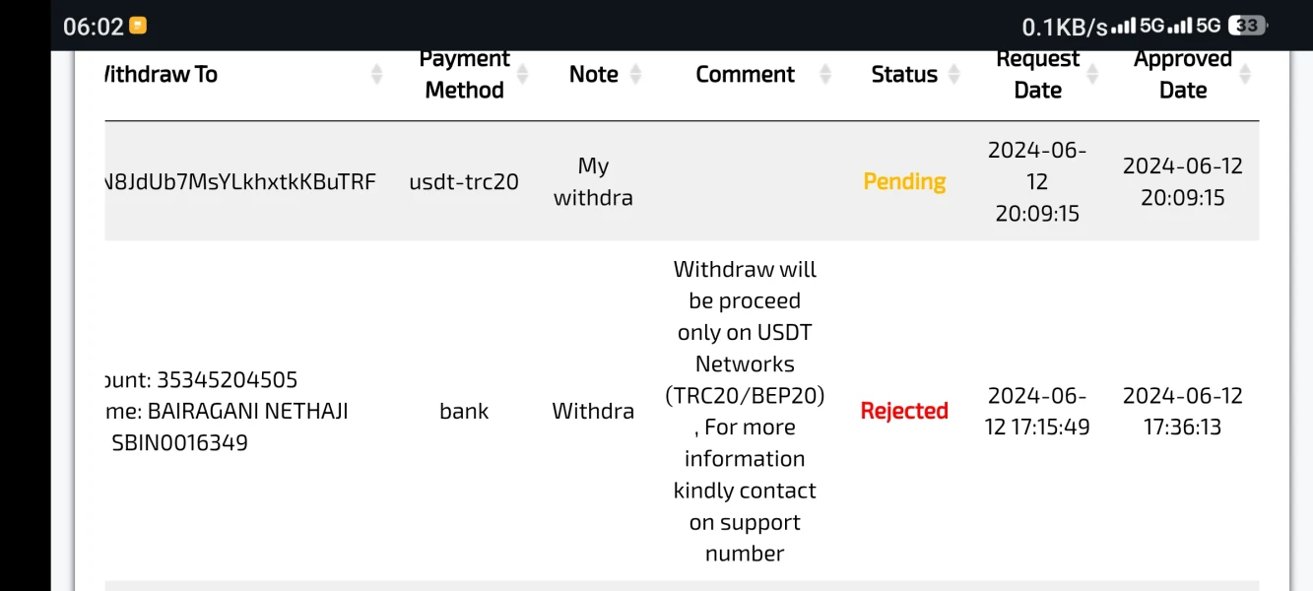Click sort arrows beside Withdraw To header

(x=376, y=75)
